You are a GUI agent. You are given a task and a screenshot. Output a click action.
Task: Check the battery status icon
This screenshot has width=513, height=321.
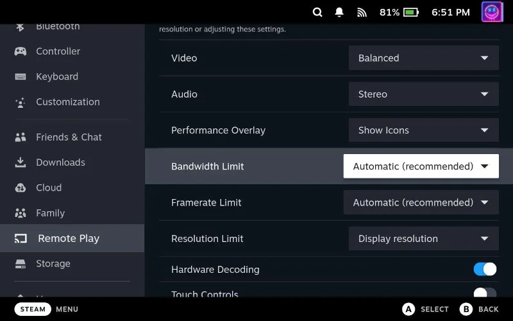411,12
